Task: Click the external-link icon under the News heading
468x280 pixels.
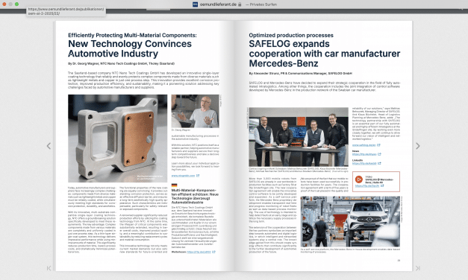Action: [x=380, y=154]
